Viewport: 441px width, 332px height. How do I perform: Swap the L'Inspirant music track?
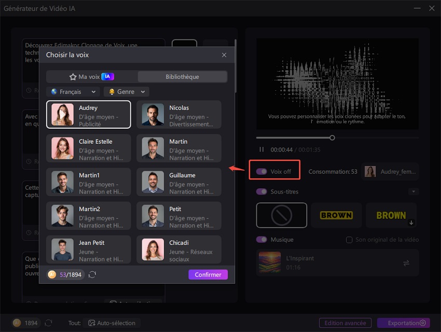click(406, 263)
